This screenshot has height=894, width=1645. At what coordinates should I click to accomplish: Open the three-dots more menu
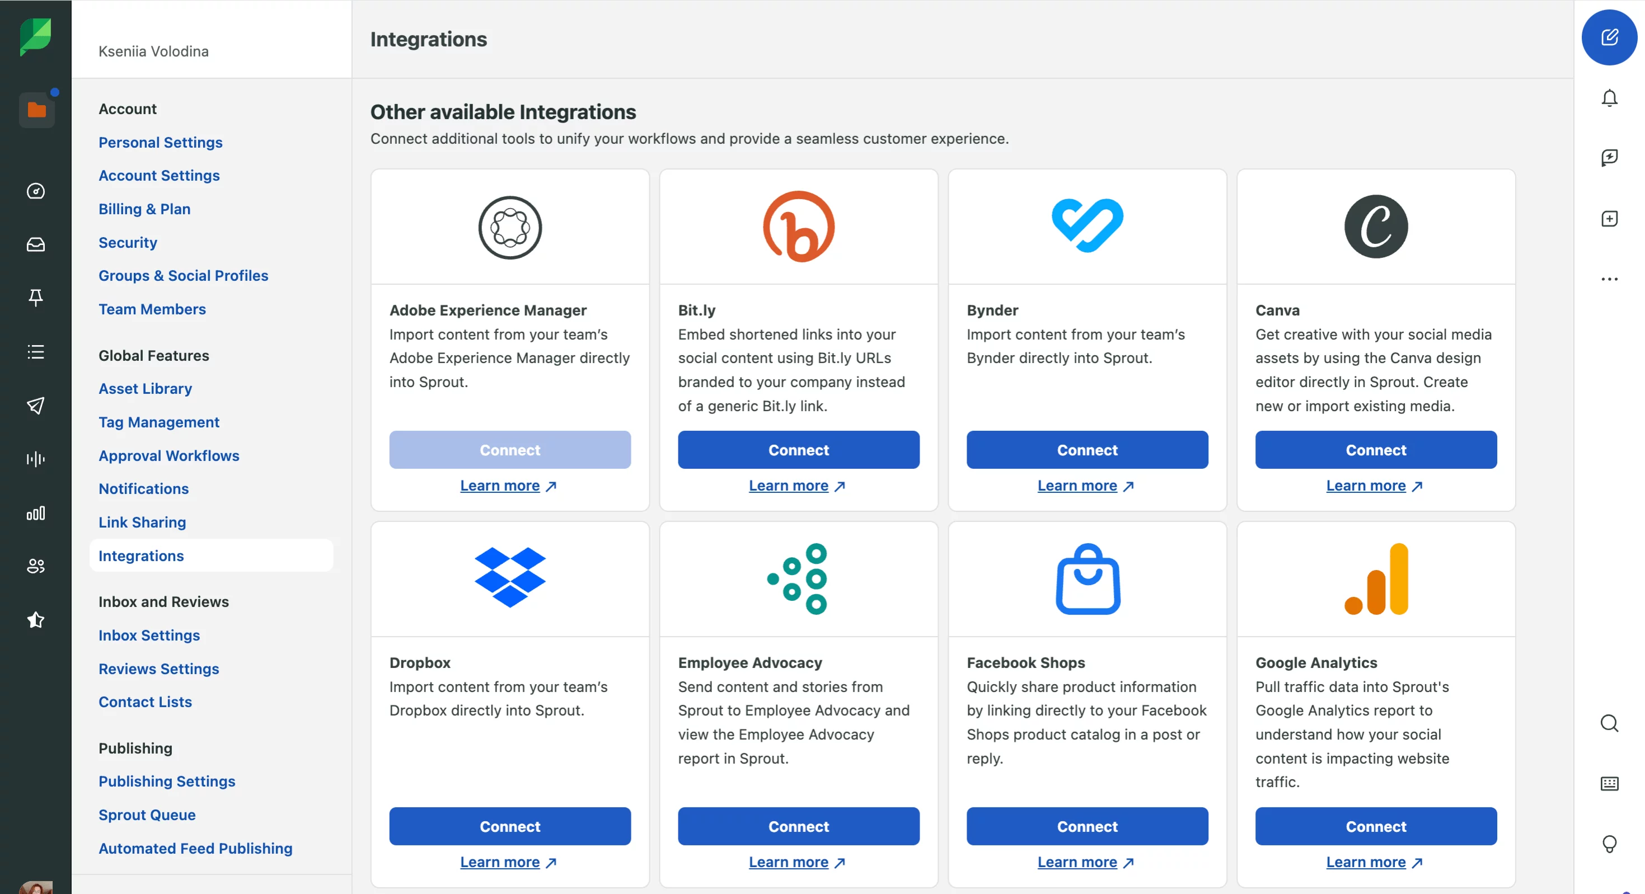(x=1609, y=279)
